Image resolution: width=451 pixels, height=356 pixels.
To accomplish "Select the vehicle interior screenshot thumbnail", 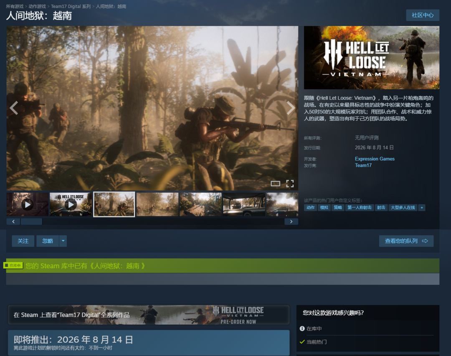I will [x=244, y=205].
